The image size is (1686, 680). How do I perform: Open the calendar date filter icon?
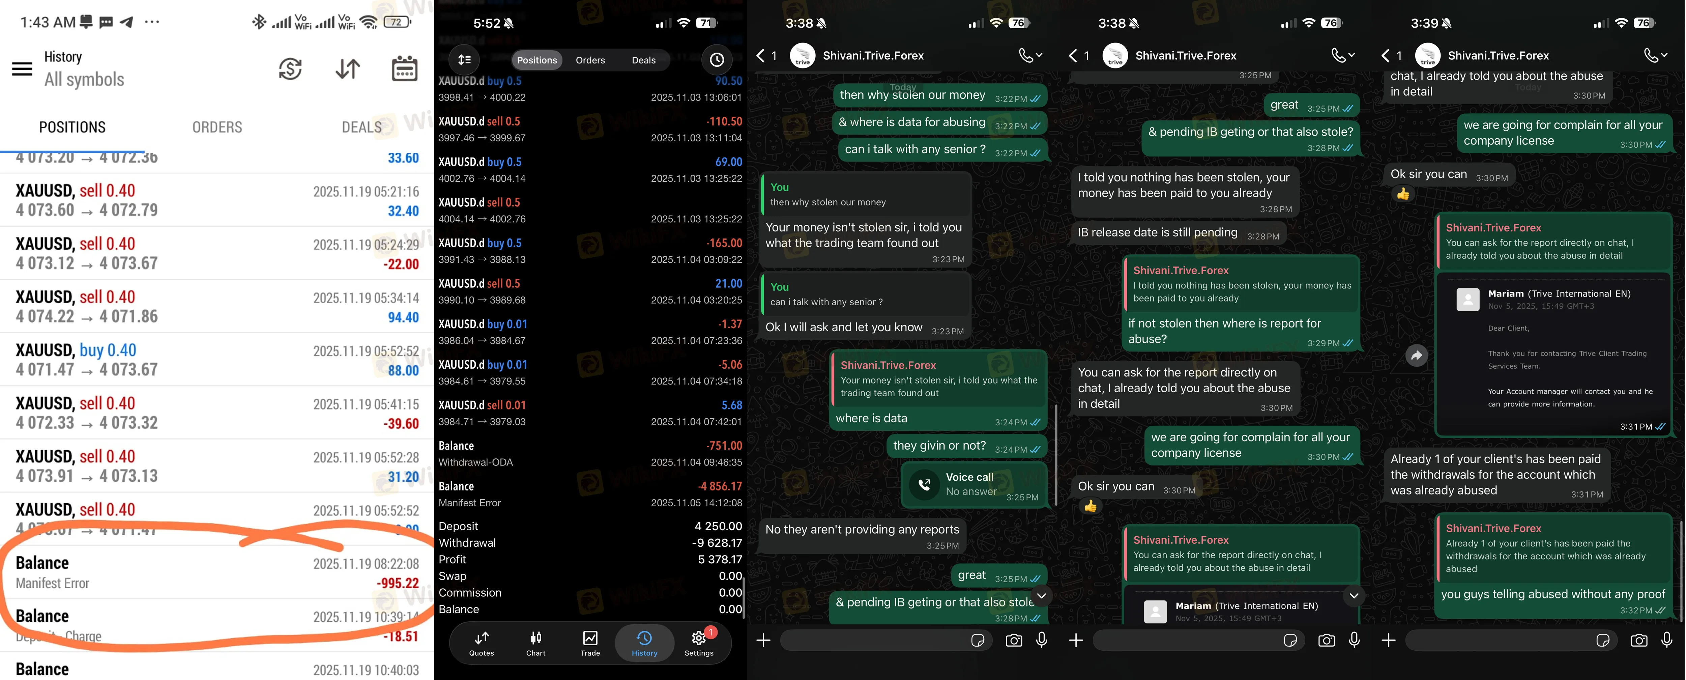pyautogui.click(x=405, y=69)
